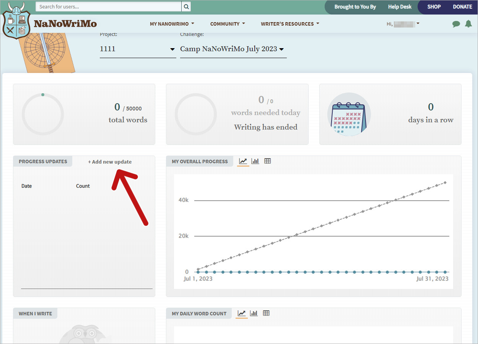Select the My Overall Progress header
This screenshot has width=478, height=344.
click(x=200, y=161)
